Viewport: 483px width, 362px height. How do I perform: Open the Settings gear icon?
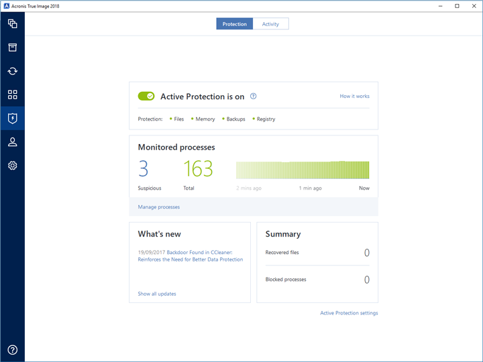(x=12, y=165)
